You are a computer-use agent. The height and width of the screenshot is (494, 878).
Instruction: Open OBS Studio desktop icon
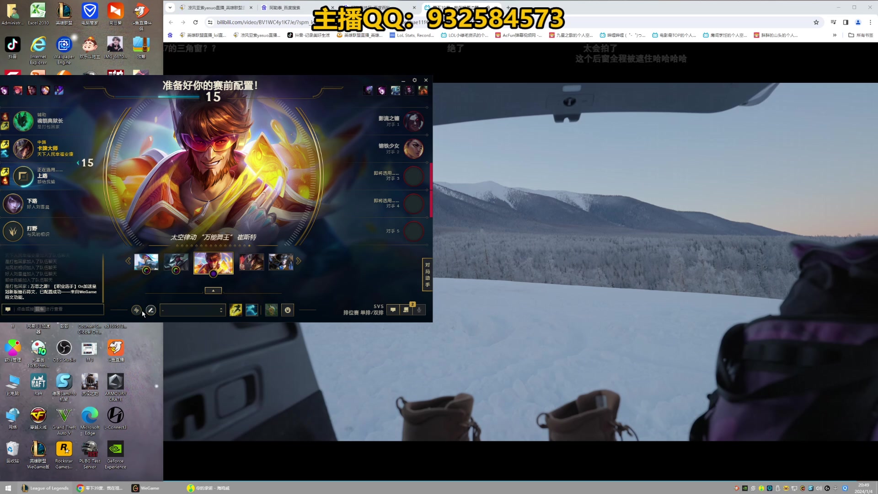[x=64, y=351]
